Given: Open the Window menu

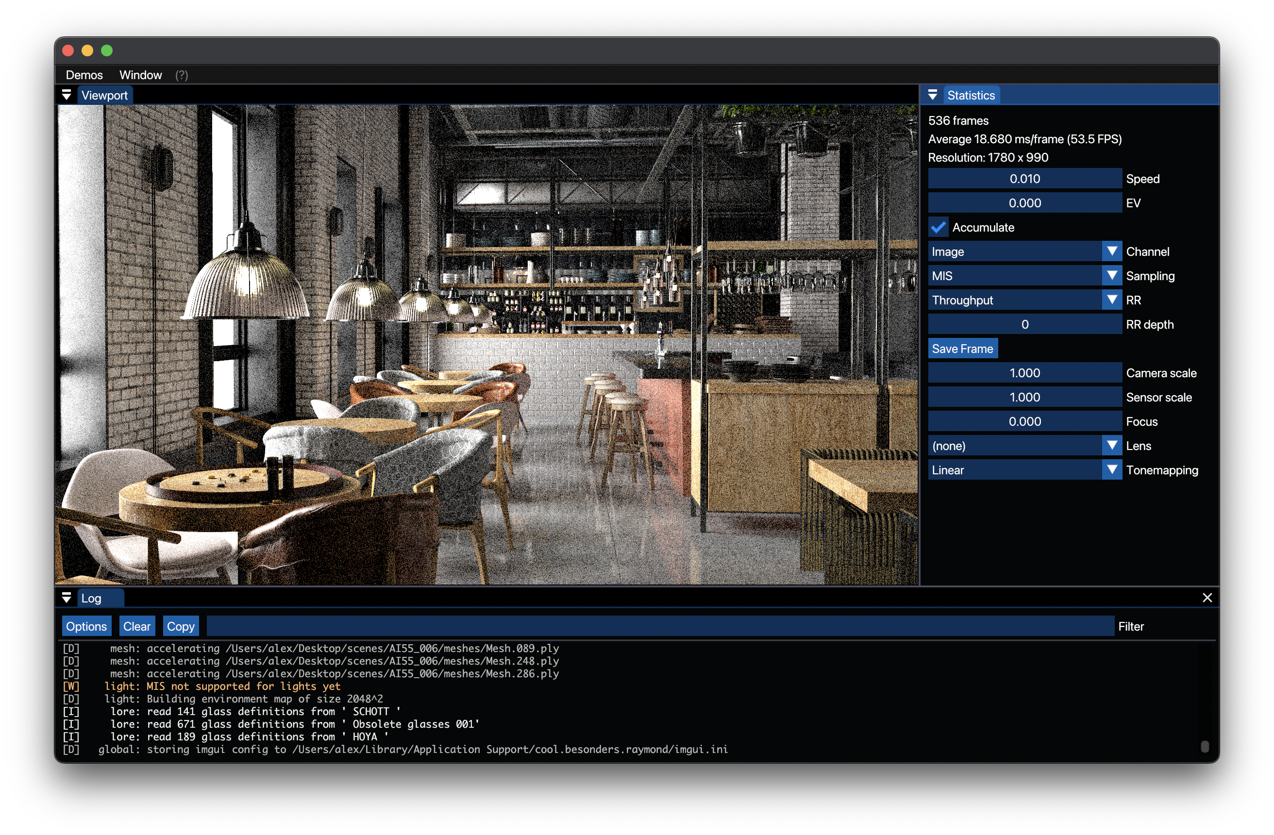Looking at the screenshot, I should (140, 75).
